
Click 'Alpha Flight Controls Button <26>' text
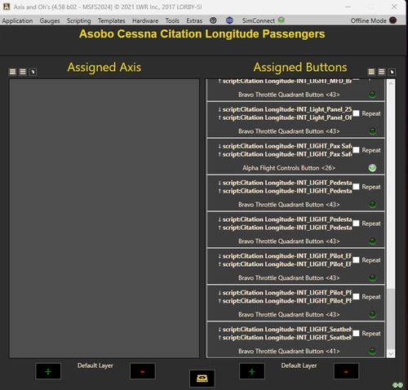click(x=289, y=168)
